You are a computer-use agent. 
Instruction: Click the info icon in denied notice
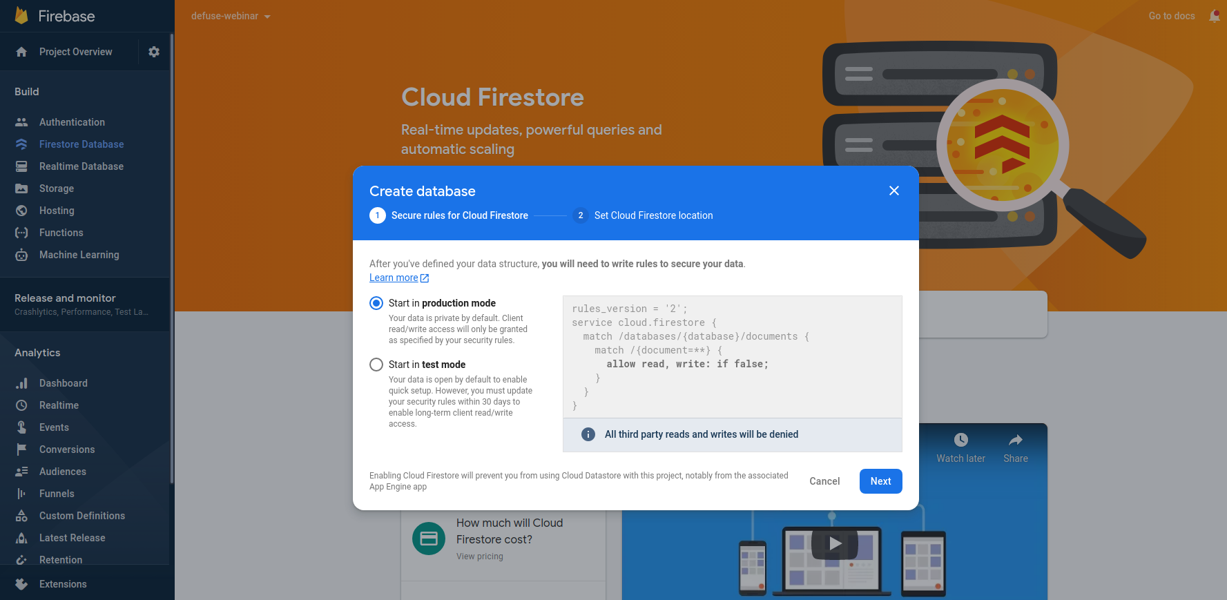click(x=588, y=434)
